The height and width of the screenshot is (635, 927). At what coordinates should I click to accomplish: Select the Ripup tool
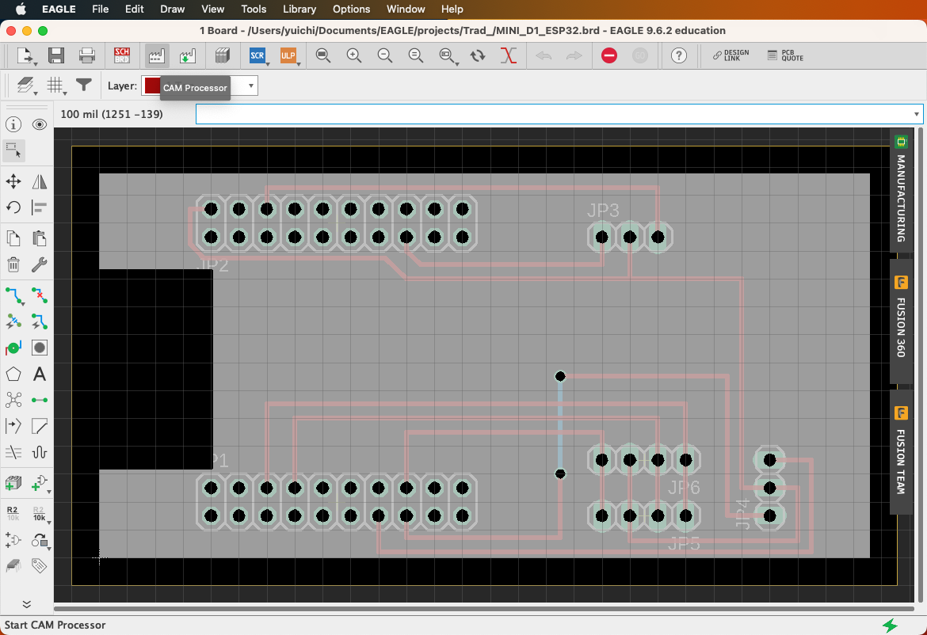tap(40, 295)
